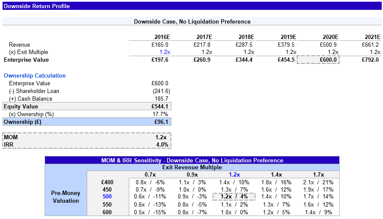Select the 2021E Enterprise Value £792.0
383x219 pixels.
[x=370, y=60]
